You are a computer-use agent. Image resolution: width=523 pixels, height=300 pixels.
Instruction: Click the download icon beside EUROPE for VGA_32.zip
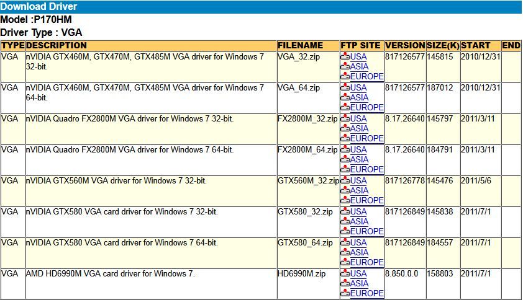point(345,76)
